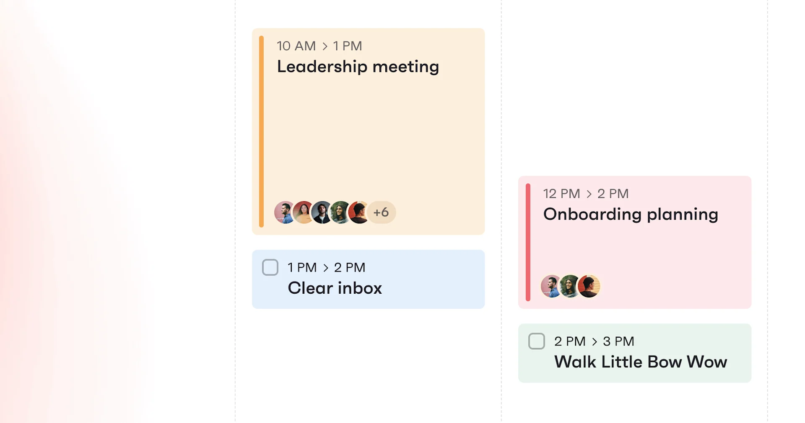Click the 10 AM start time label
805x423 pixels.
coord(296,46)
